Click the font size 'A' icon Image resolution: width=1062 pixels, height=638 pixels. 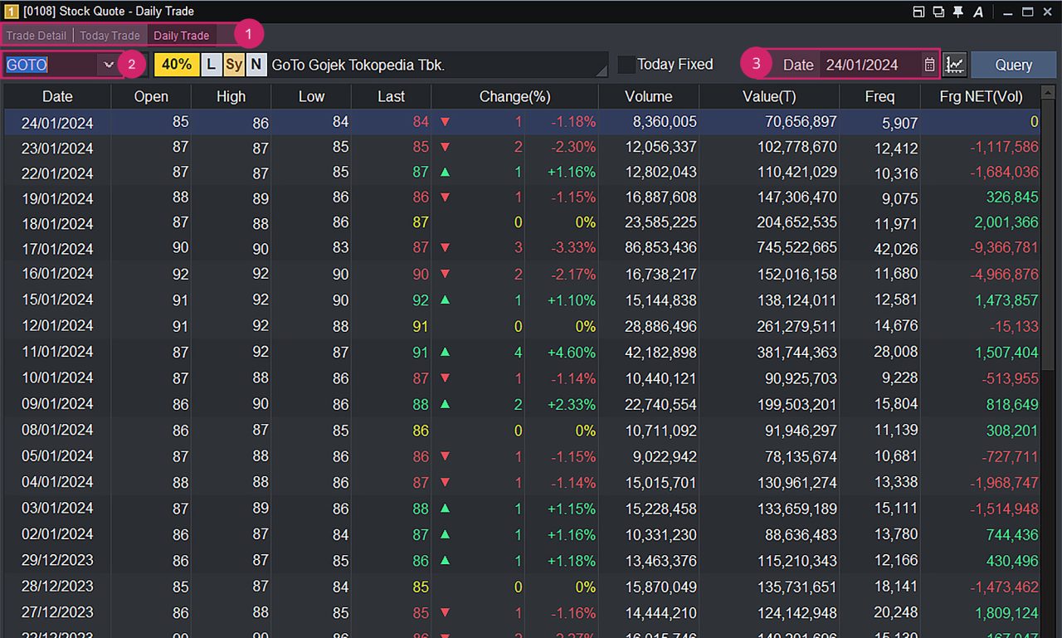(978, 12)
